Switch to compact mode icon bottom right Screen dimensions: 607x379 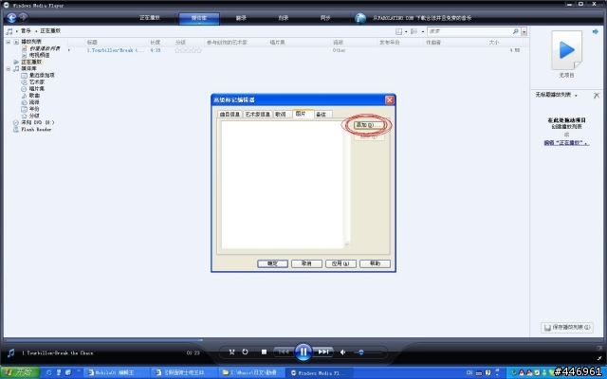click(599, 358)
